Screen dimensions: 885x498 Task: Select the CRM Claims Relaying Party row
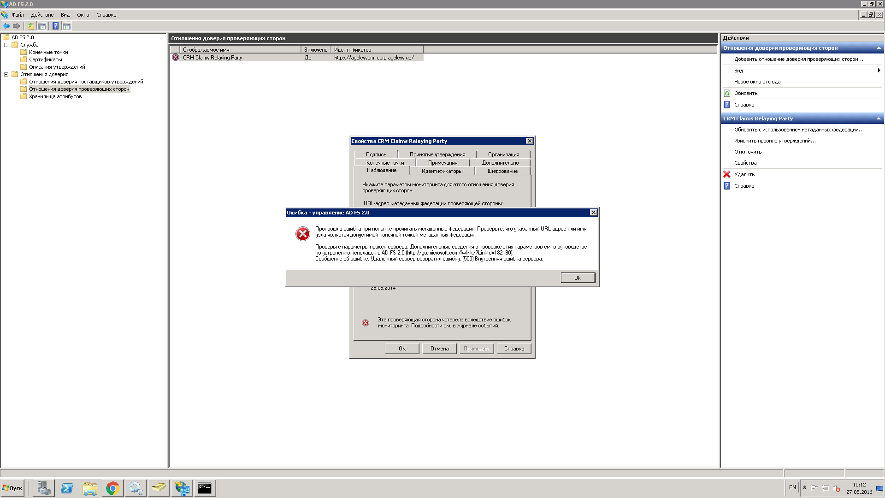point(212,58)
